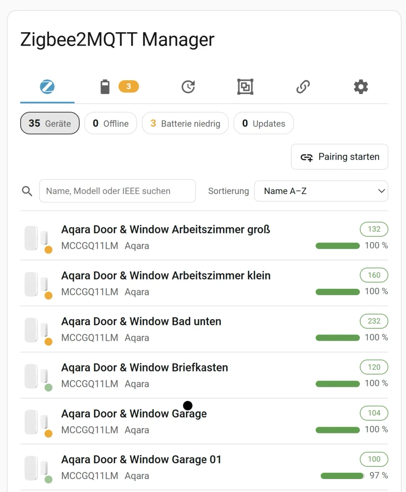The width and height of the screenshot is (406, 492).
Task: Click green status dot of Garage 01
Action: [x=49, y=480]
